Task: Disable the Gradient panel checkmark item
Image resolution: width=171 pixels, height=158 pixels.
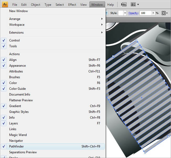Action: click(x=15, y=106)
